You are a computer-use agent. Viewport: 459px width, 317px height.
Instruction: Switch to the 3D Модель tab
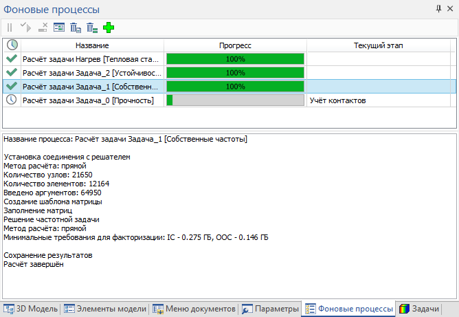pos(31,308)
